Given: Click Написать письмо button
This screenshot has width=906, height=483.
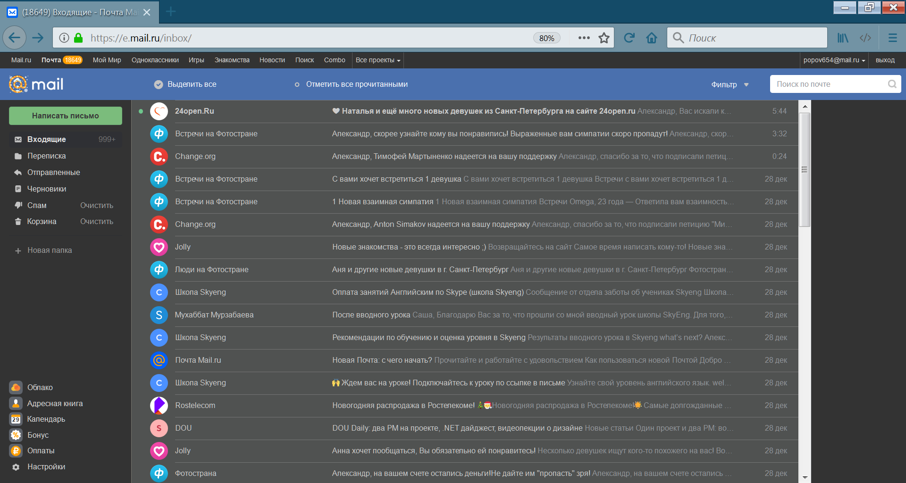Looking at the screenshot, I should [66, 116].
